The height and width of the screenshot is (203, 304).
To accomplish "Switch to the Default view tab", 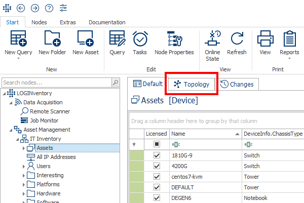I will tap(148, 84).
